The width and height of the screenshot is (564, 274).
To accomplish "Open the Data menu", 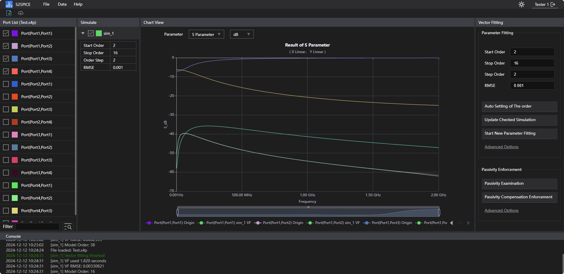I will pyautogui.click(x=62, y=4).
